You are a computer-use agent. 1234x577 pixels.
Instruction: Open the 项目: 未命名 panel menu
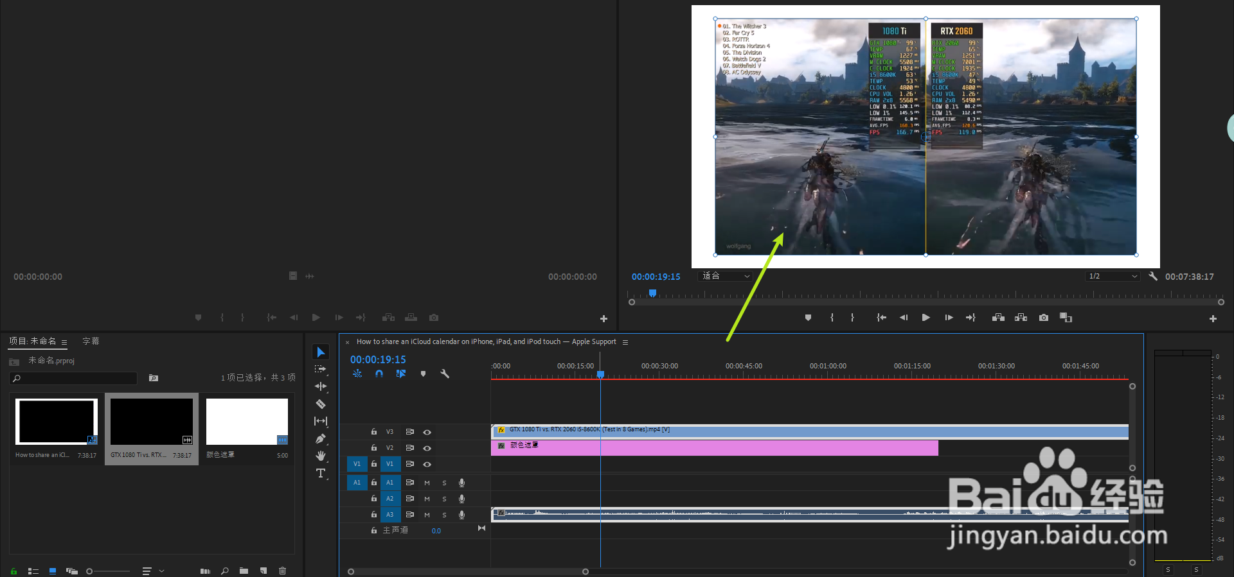click(x=64, y=342)
